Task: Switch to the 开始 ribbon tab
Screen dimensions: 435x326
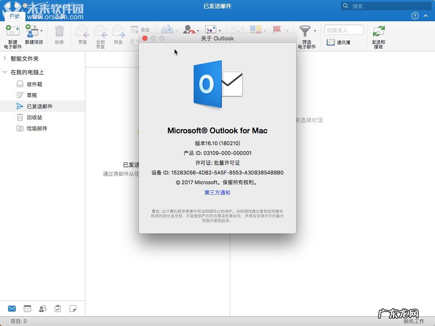Action: (x=16, y=17)
